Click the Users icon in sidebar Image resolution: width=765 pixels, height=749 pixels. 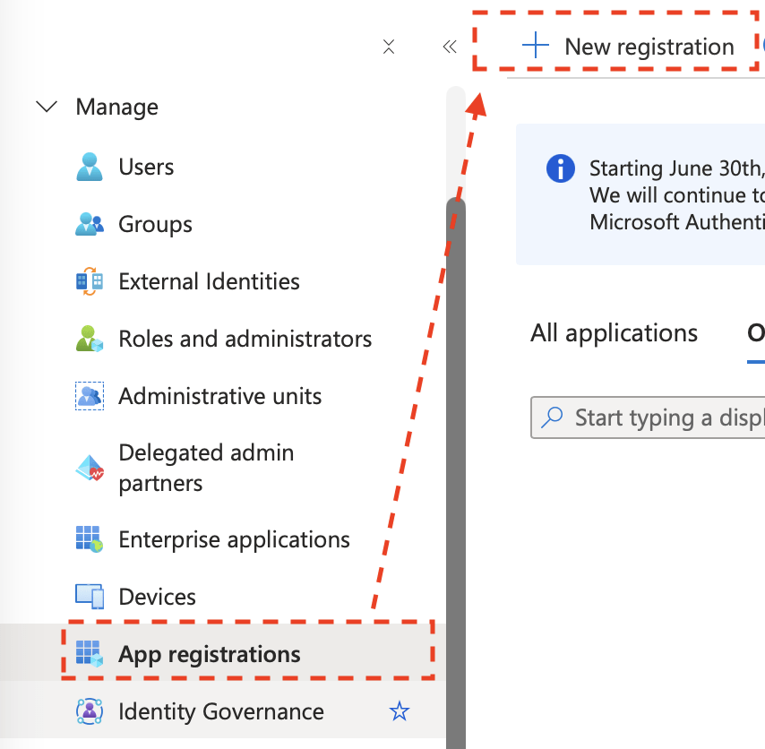pos(90,167)
